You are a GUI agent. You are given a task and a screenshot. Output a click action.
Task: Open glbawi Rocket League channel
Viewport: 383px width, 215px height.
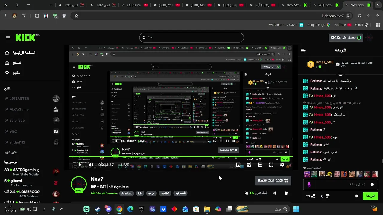(x=32, y=183)
